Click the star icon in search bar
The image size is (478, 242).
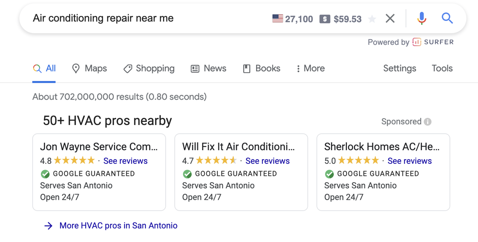click(372, 19)
